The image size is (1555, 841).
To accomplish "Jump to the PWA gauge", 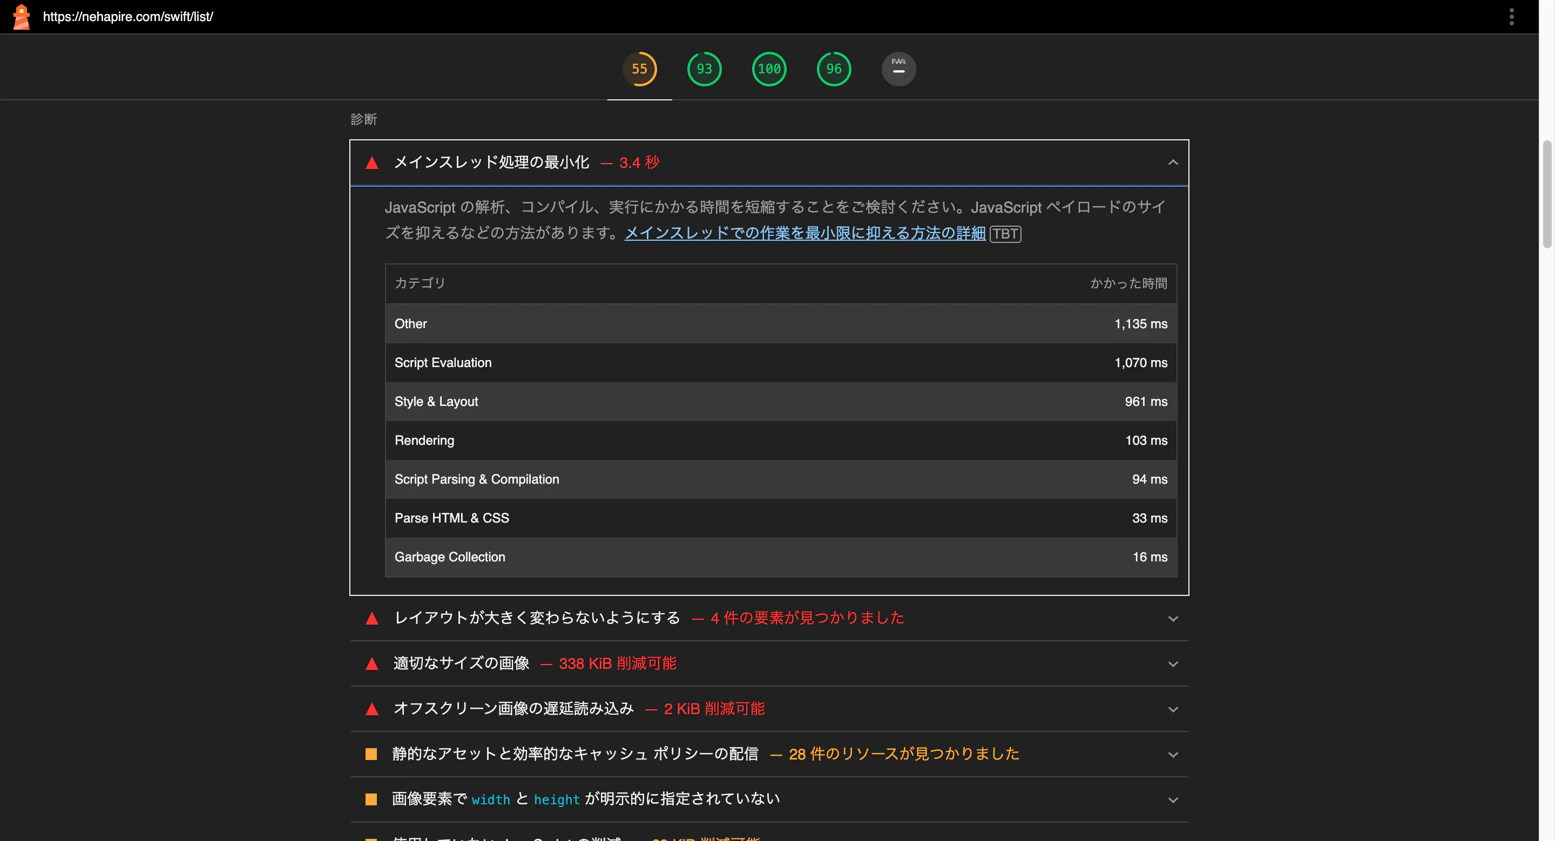I will click(x=898, y=69).
